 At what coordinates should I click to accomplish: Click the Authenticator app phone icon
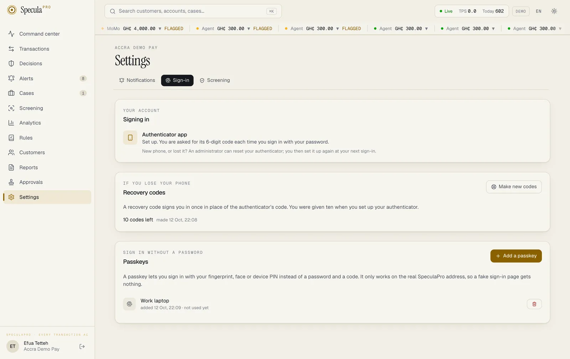click(130, 138)
